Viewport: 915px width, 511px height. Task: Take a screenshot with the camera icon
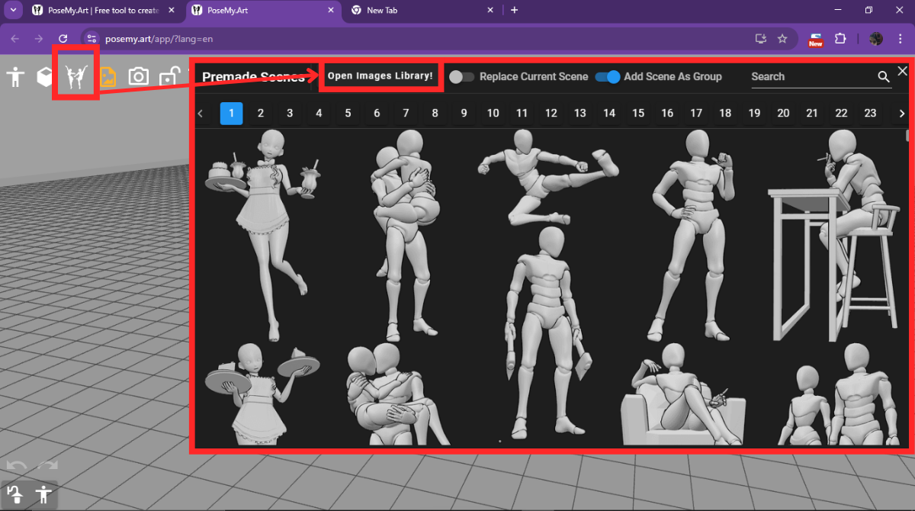138,77
